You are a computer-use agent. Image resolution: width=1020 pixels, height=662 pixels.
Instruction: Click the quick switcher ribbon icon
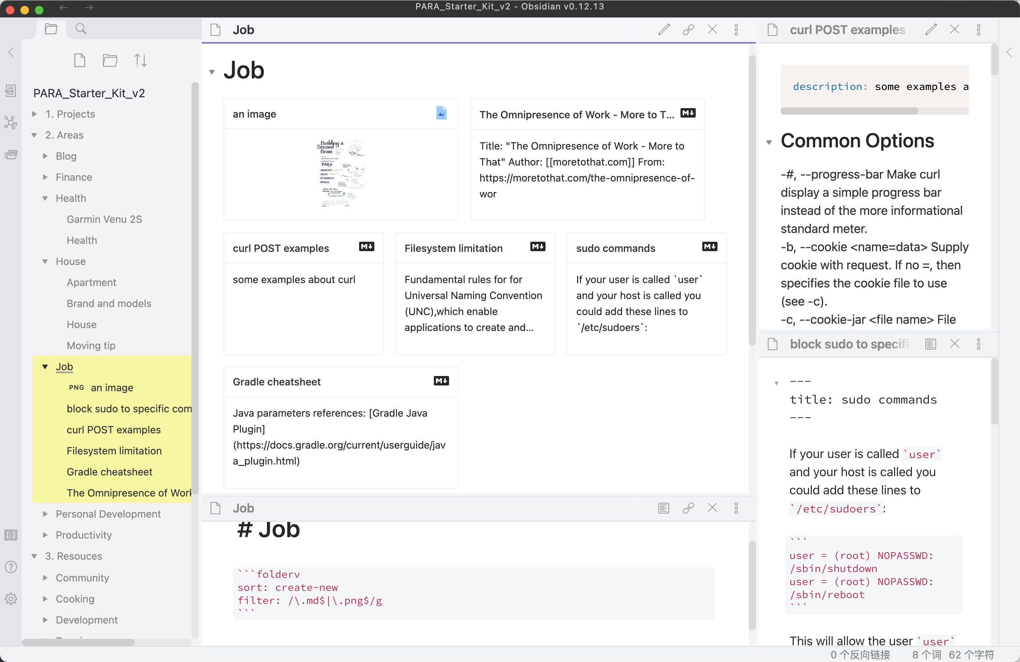(11, 90)
